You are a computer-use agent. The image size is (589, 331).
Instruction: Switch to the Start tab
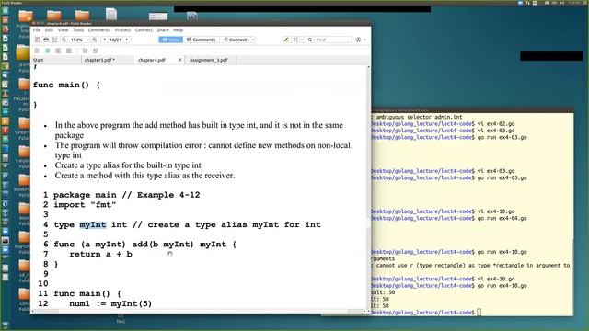(x=56, y=60)
